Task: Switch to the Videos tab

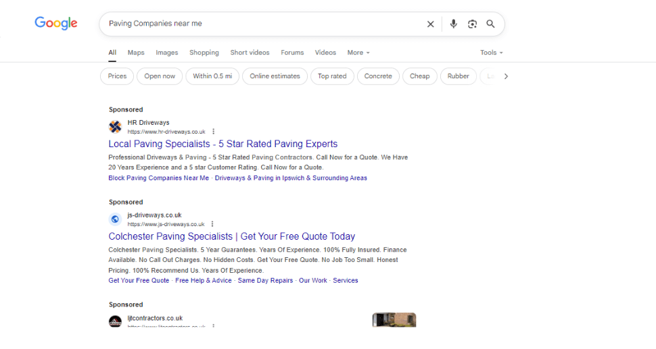Action: (x=325, y=53)
